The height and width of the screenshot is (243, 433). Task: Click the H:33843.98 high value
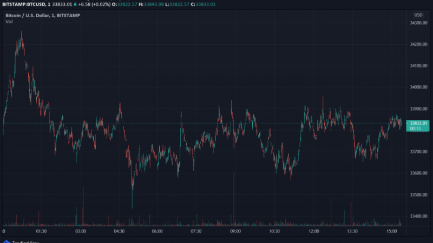point(151,4)
